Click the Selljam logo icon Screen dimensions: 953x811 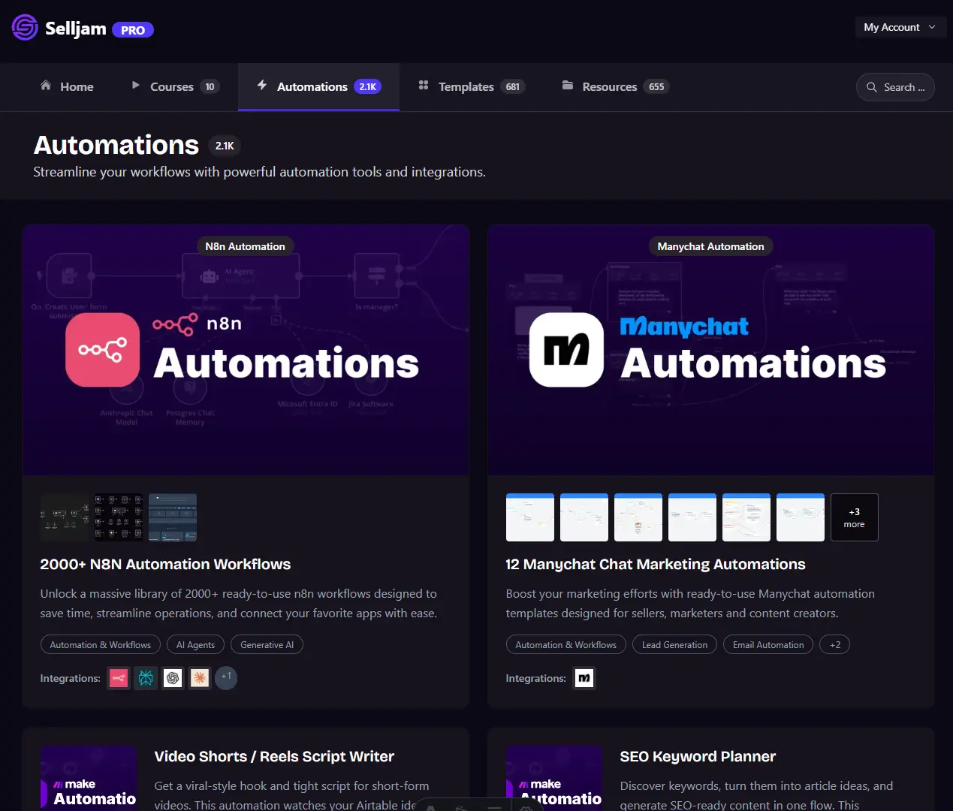tap(25, 28)
